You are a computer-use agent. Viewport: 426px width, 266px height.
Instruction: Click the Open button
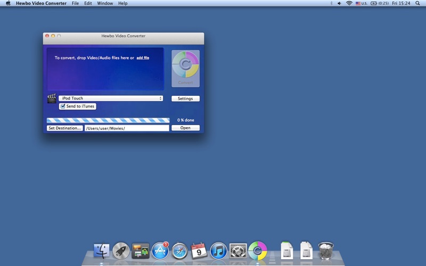[x=185, y=128]
